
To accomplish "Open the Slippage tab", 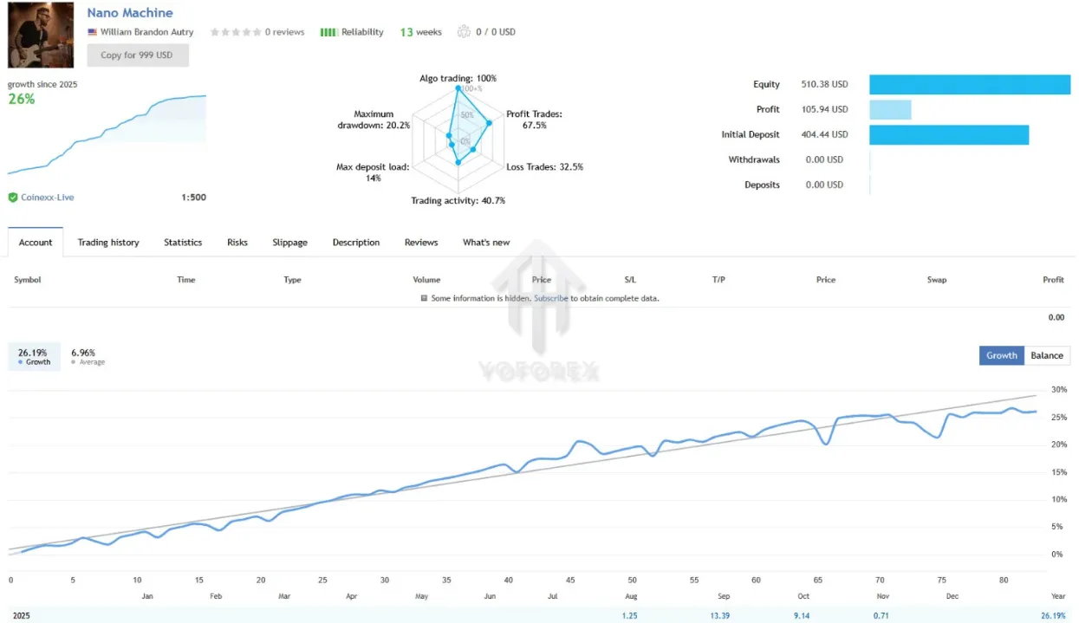I will [289, 243].
